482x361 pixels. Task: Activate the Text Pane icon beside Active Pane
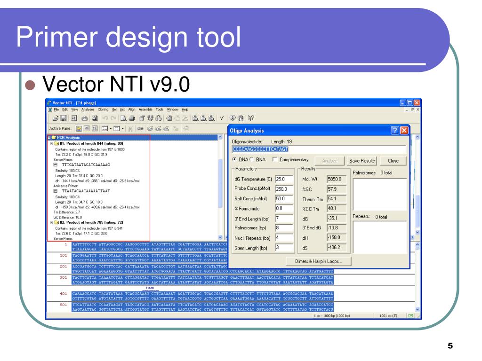79,129
